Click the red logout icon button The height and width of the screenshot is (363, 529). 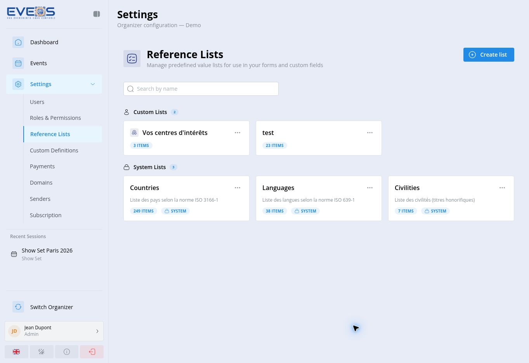pos(92,352)
